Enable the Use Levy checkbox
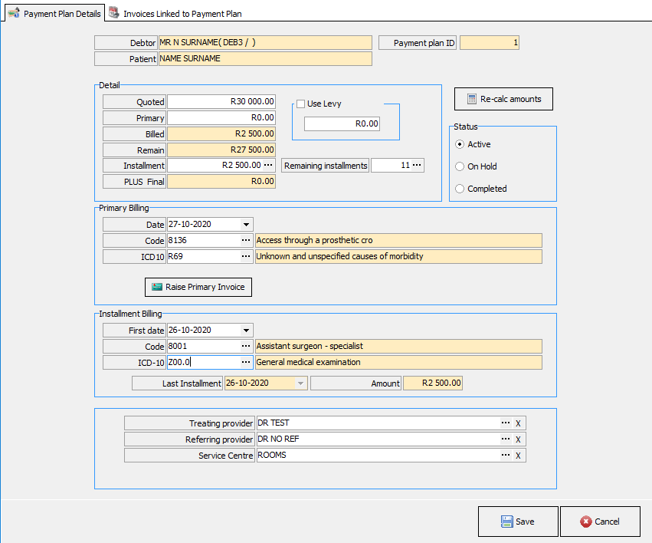652x543 pixels. click(x=301, y=104)
